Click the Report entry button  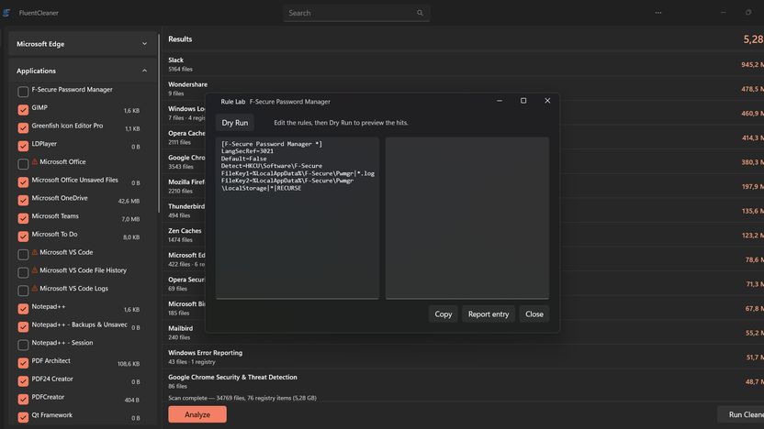coord(489,314)
